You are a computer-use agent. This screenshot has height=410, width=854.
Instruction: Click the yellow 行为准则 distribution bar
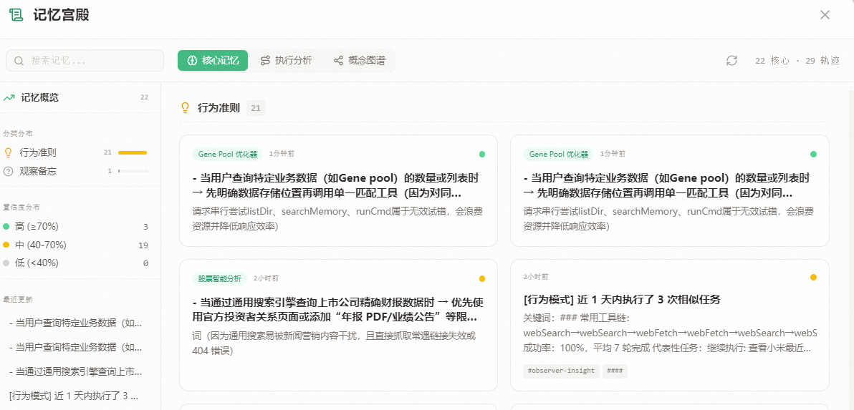[133, 152]
